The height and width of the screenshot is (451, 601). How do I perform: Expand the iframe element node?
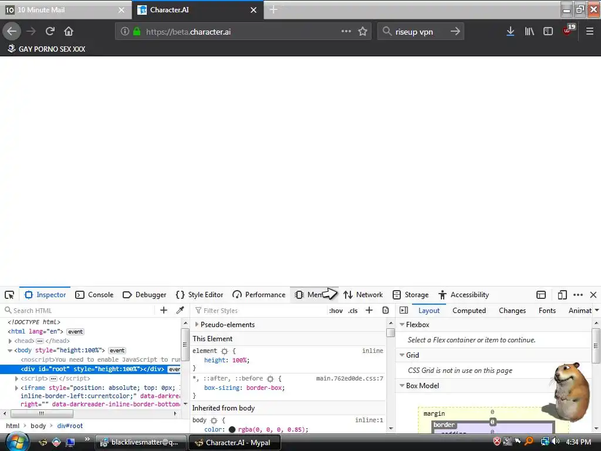click(x=16, y=388)
